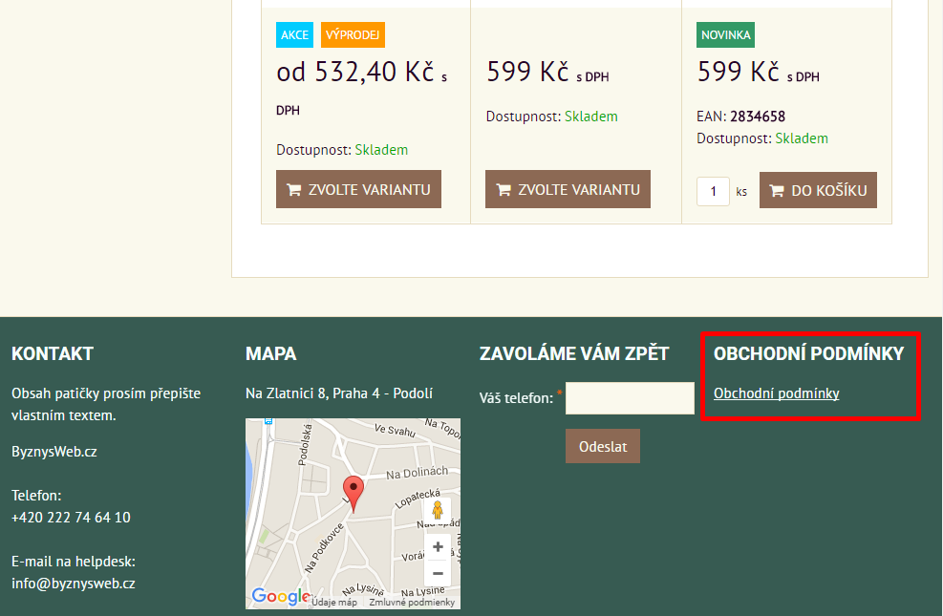Viewport: 943px width, 616px height.
Task: Click the green NOVINKA badge
Action: click(x=726, y=35)
